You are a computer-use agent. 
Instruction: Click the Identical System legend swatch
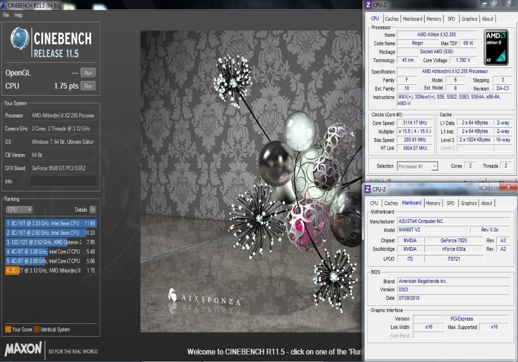(x=37, y=329)
